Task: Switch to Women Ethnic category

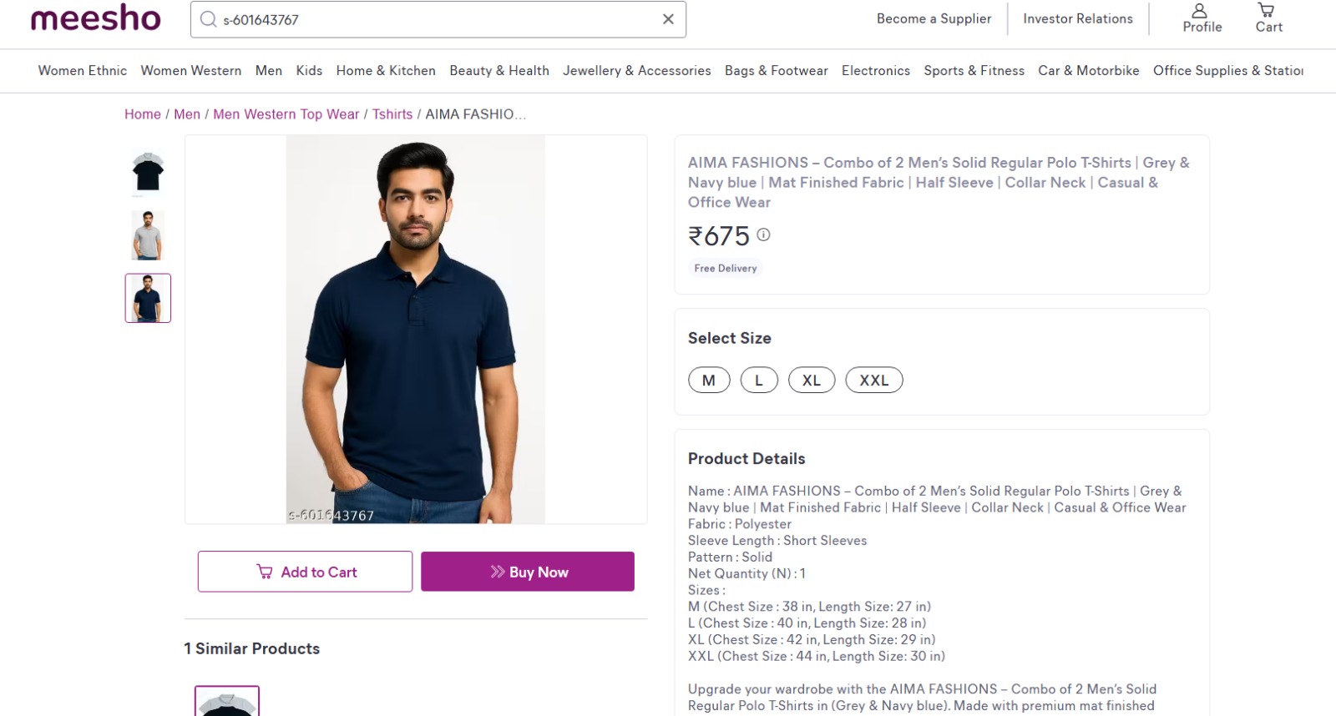Action: (81, 71)
